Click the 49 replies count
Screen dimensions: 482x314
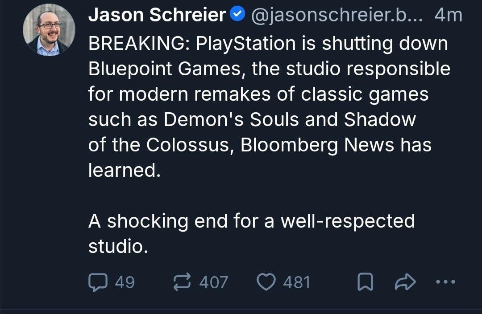125,282
